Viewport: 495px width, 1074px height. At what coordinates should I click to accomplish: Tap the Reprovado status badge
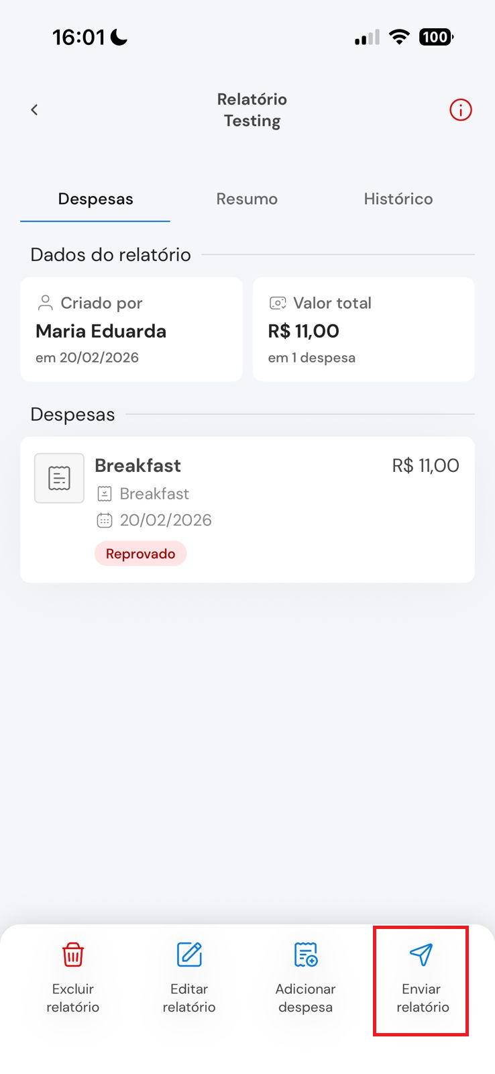[x=140, y=554]
